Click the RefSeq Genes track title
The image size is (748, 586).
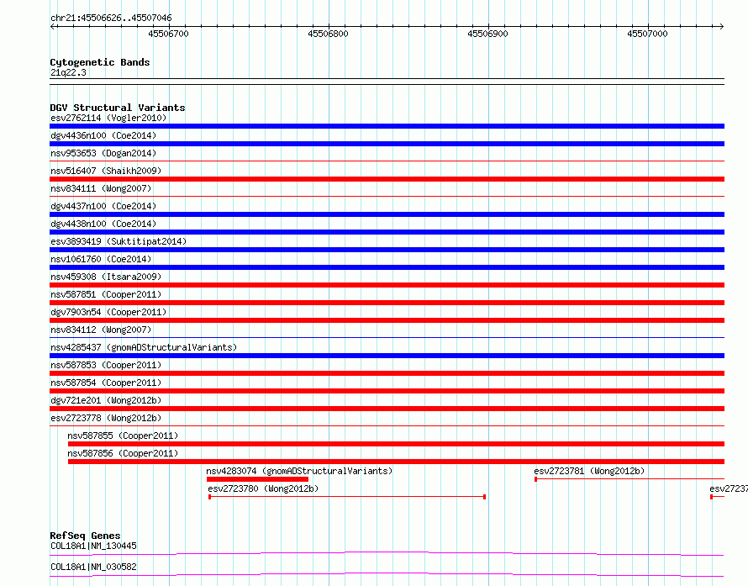85,536
